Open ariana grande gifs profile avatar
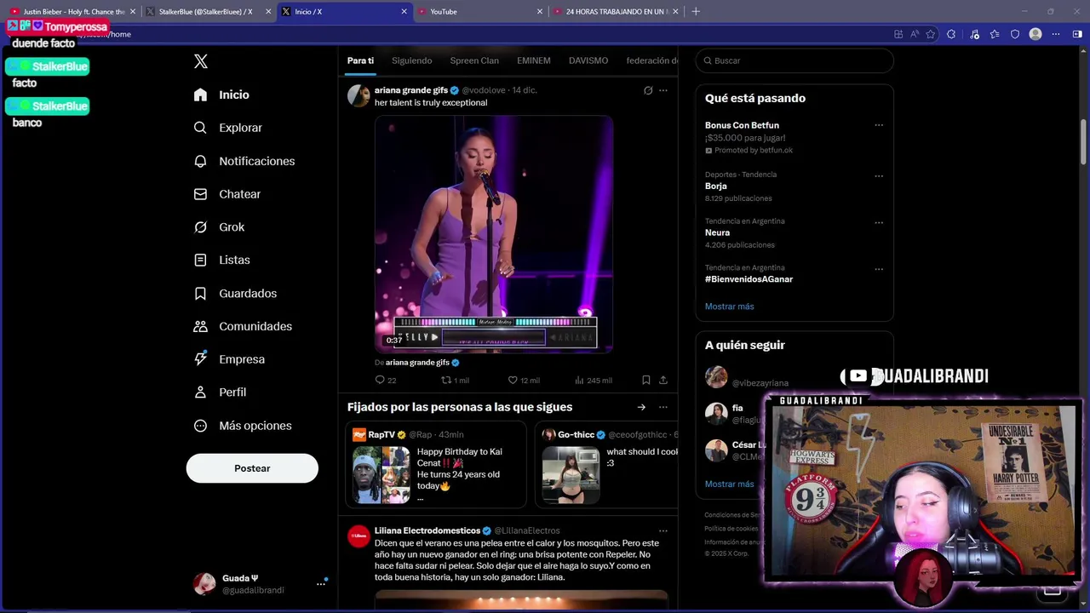 (x=359, y=95)
